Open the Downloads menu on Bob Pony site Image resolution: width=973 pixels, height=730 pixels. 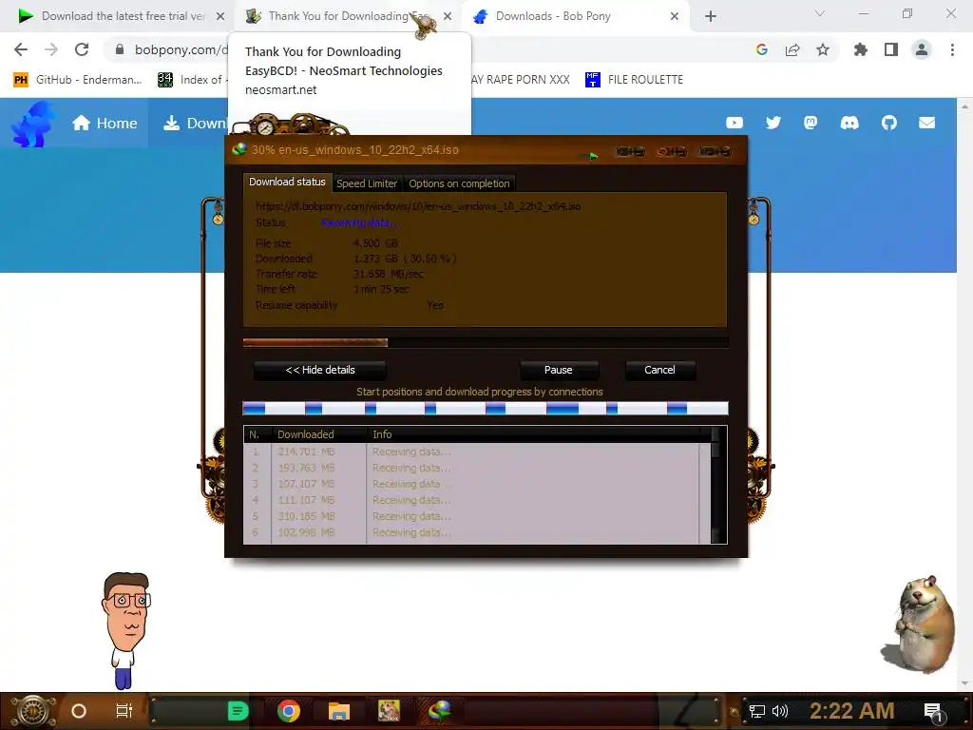(x=195, y=123)
